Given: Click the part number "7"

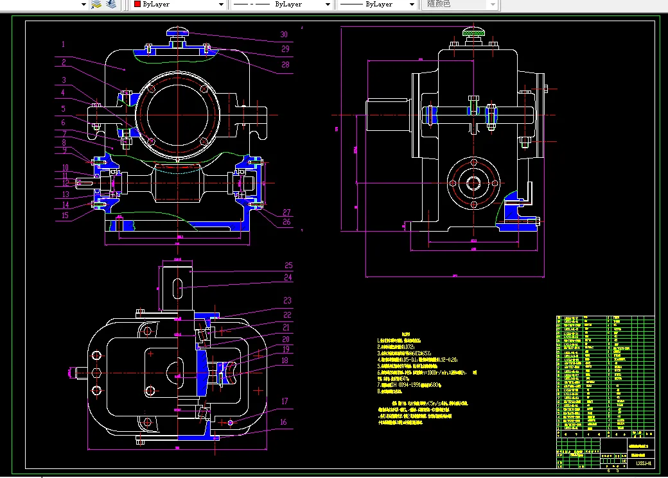Looking at the screenshot, I should (x=64, y=133).
